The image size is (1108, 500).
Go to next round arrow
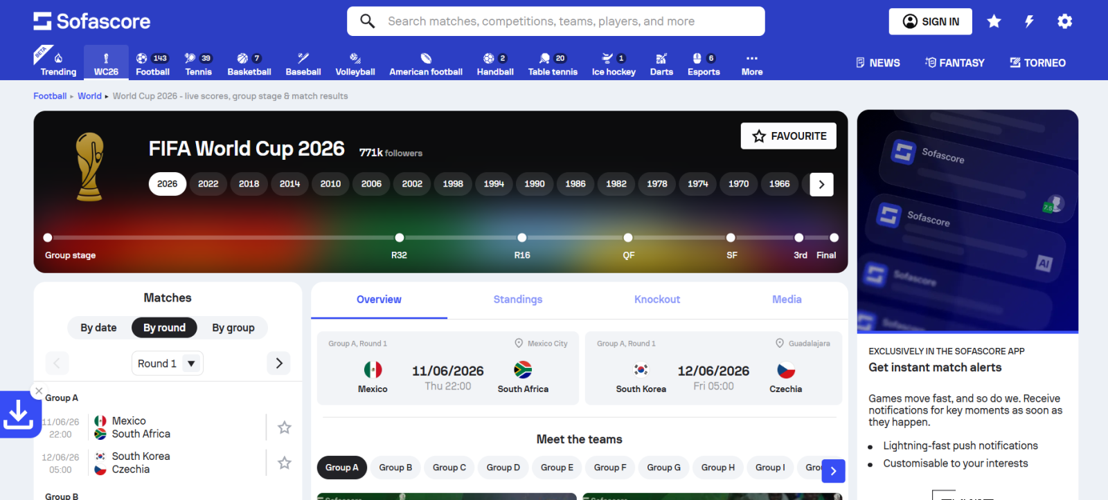coord(278,363)
